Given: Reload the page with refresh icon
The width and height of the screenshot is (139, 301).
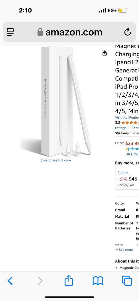Looking at the screenshot, I should click(128, 32).
